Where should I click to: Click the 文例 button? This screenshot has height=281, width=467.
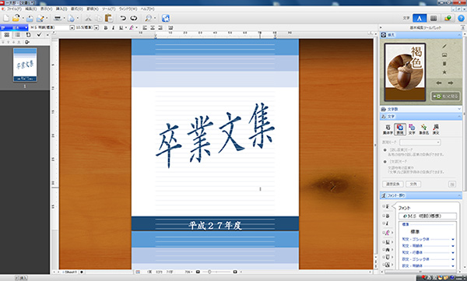[413, 184]
